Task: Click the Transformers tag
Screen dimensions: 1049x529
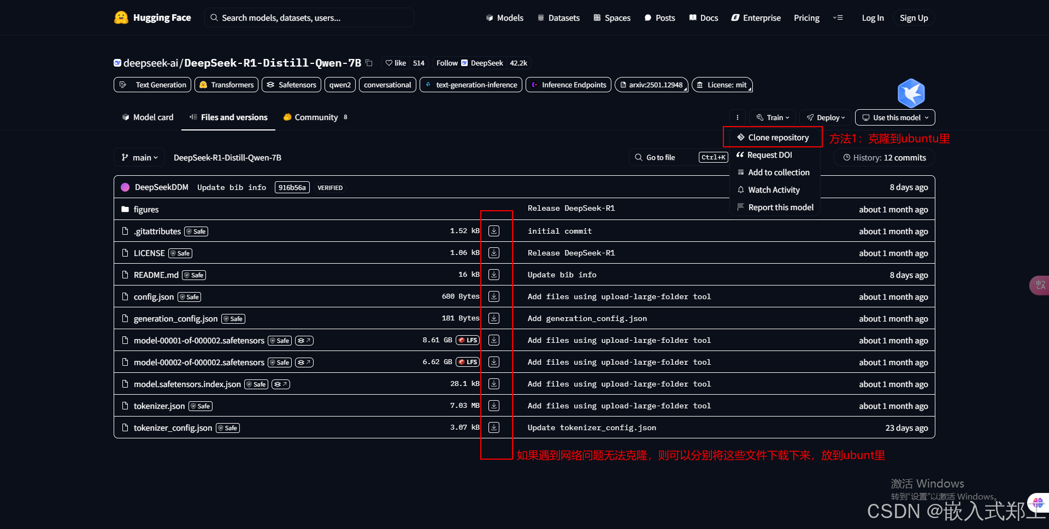Action: (x=226, y=85)
